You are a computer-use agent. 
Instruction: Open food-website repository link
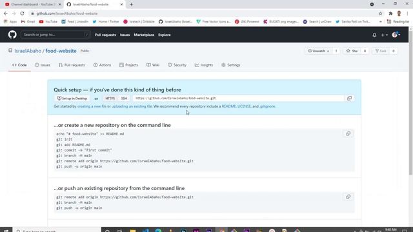[61, 51]
